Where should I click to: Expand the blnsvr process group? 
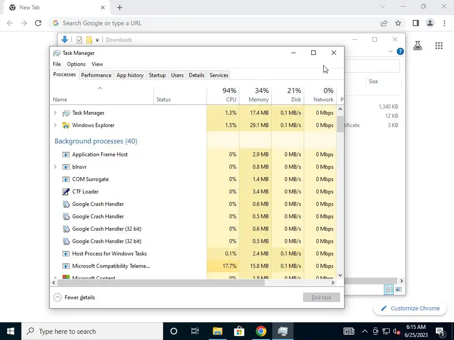pos(55,167)
